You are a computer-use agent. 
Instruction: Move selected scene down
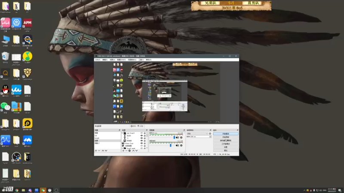pyautogui.click(x=106, y=151)
